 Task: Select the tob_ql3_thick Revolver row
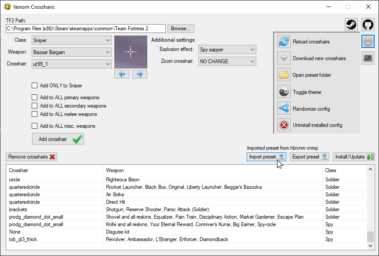pyautogui.click(x=186, y=239)
